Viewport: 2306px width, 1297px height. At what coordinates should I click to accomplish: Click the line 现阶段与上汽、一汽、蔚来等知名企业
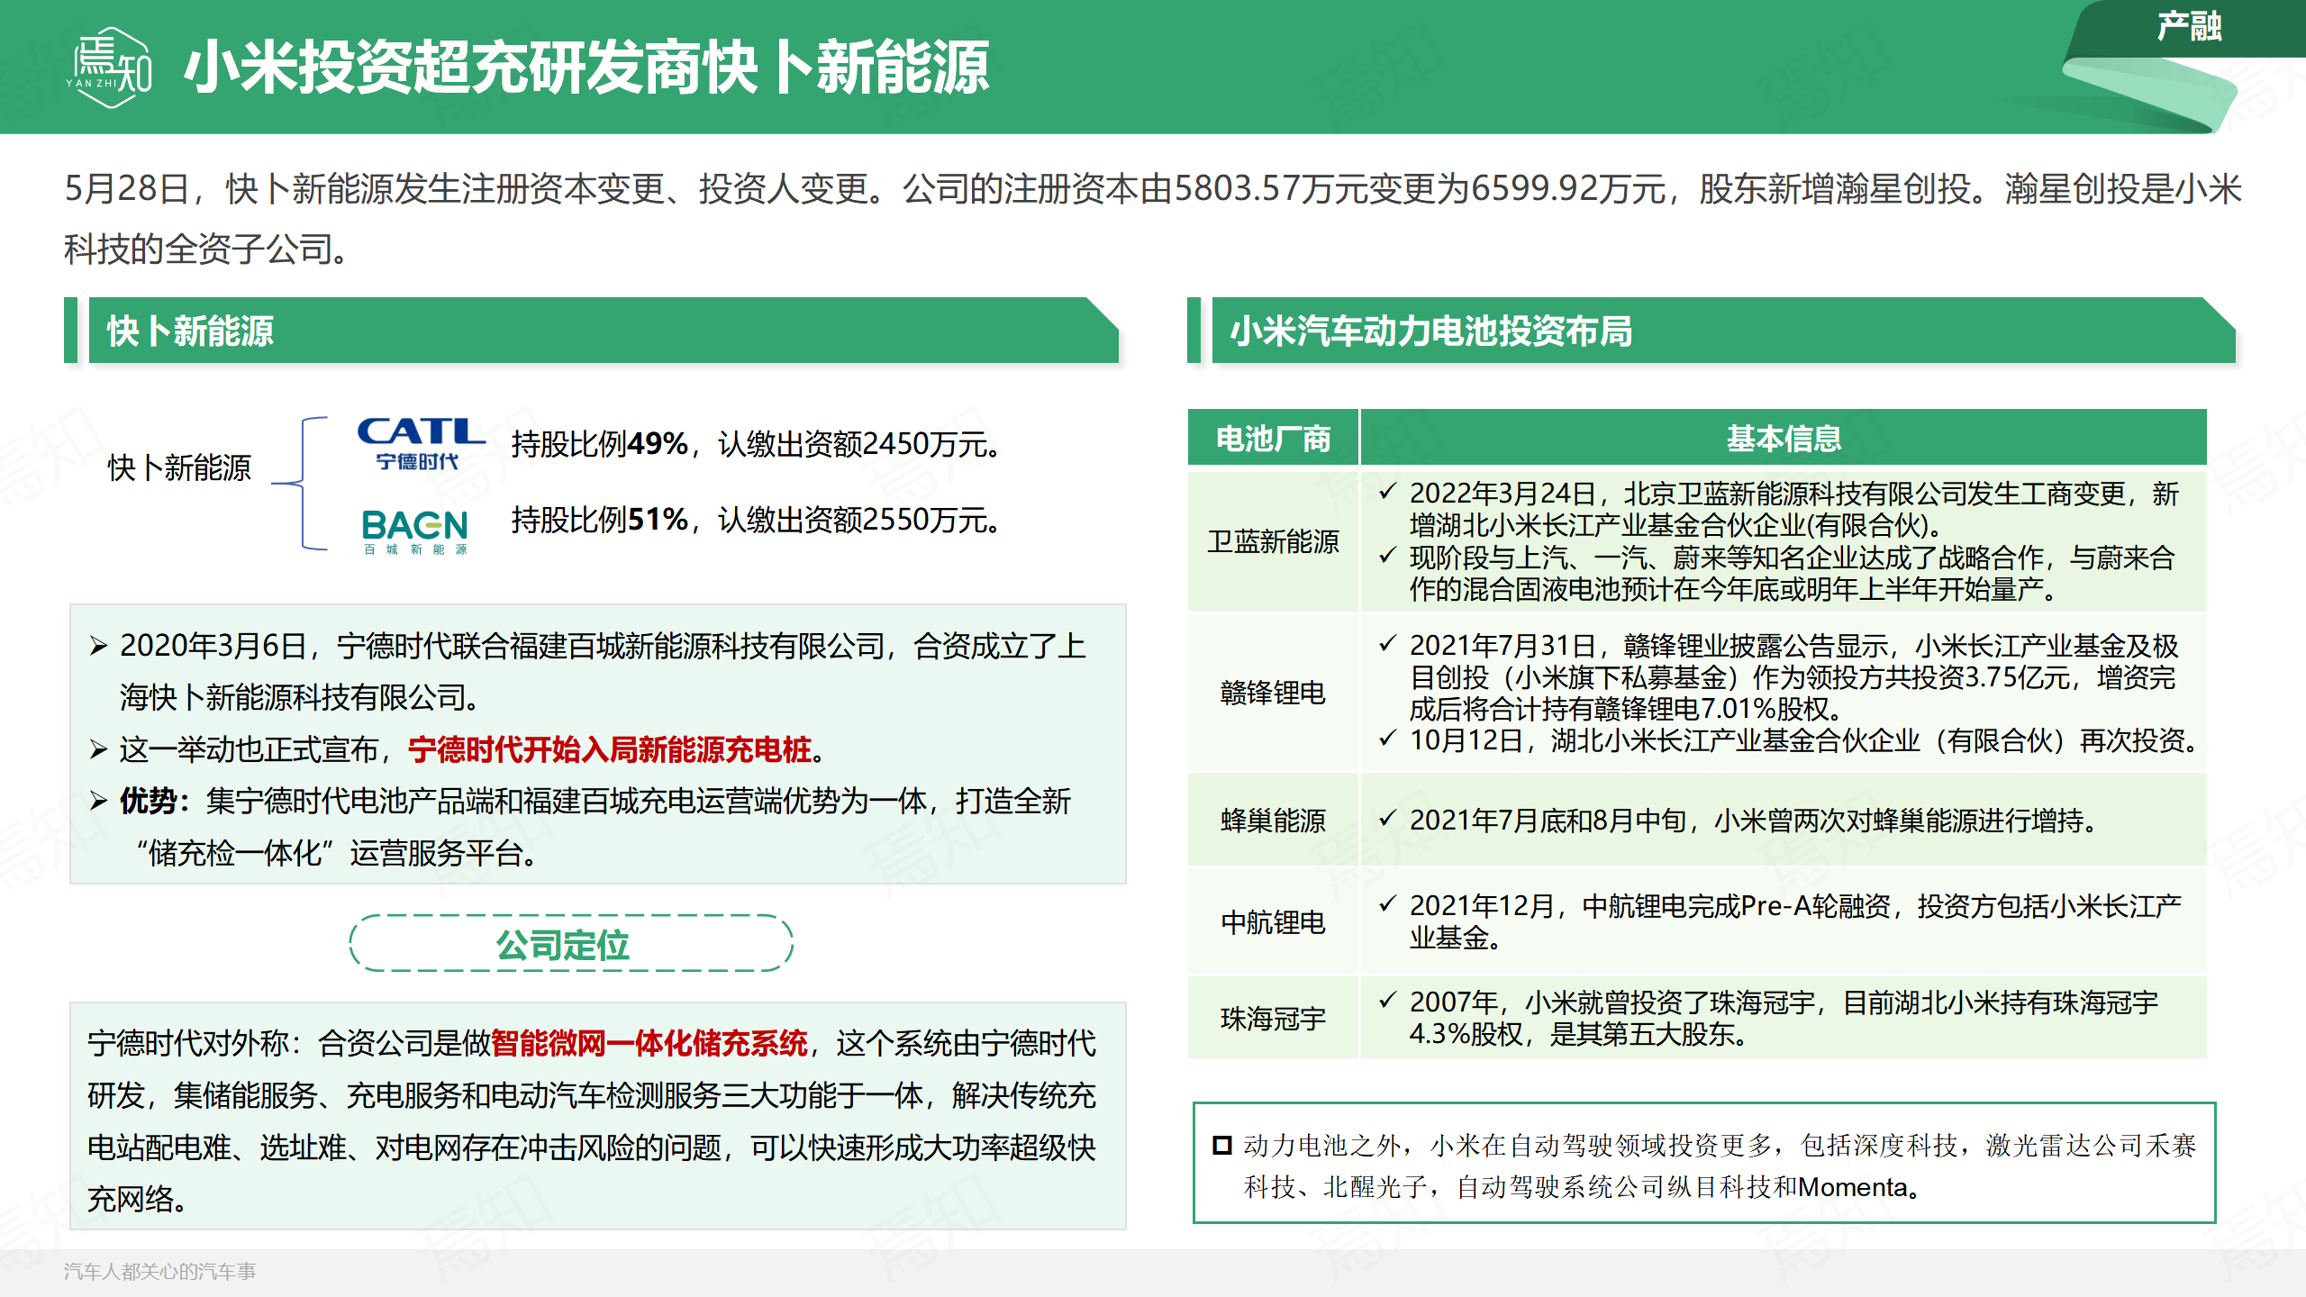pos(1777,573)
